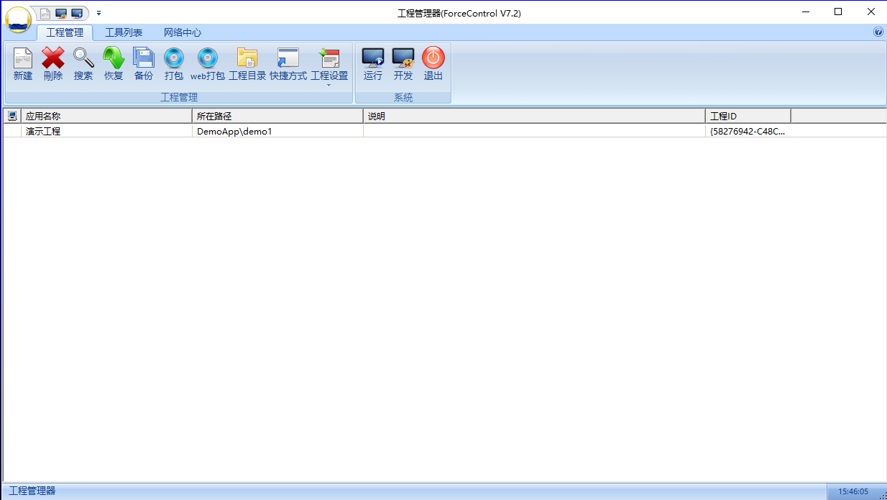Image resolution: width=887 pixels, height=500 pixels.
Task: Click the web打包 disc icon
Action: coord(208,58)
